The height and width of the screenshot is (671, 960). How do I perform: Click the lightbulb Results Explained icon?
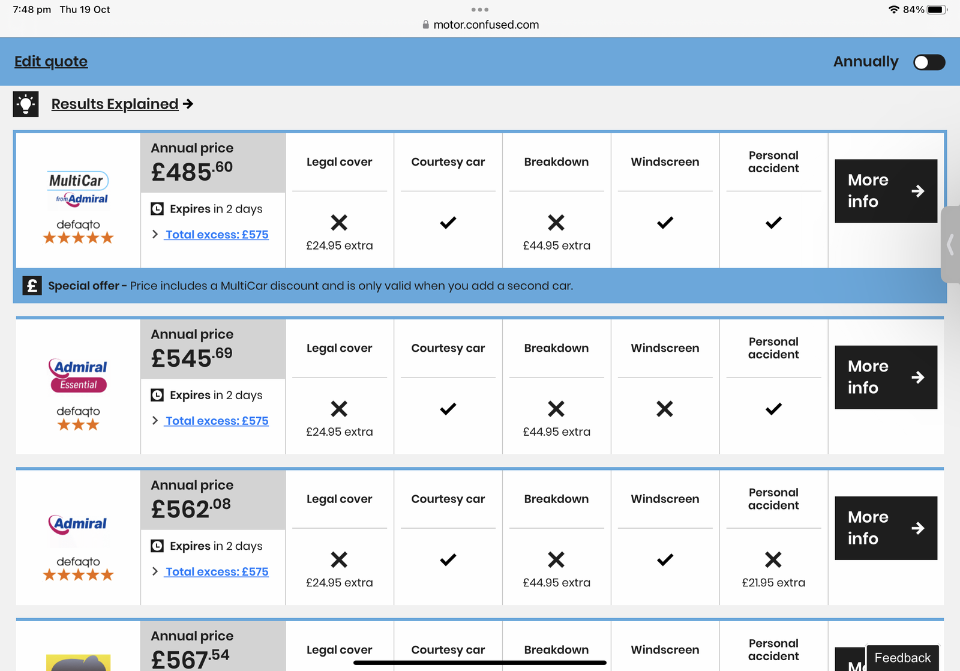coord(26,104)
